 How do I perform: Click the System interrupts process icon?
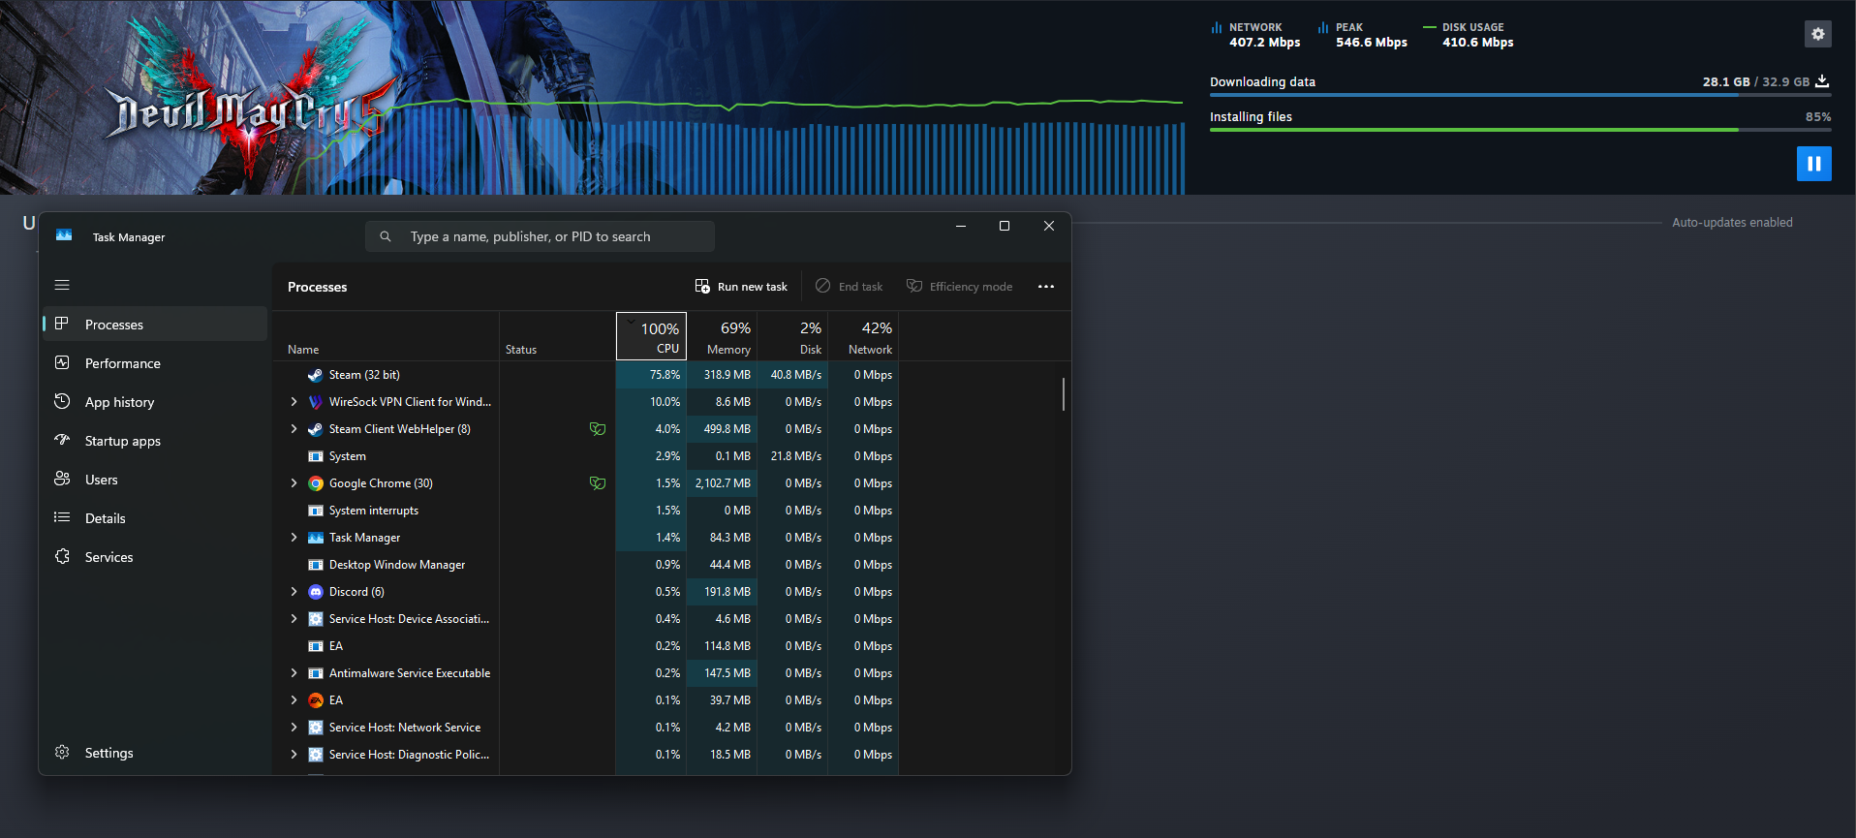pyautogui.click(x=316, y=511)
